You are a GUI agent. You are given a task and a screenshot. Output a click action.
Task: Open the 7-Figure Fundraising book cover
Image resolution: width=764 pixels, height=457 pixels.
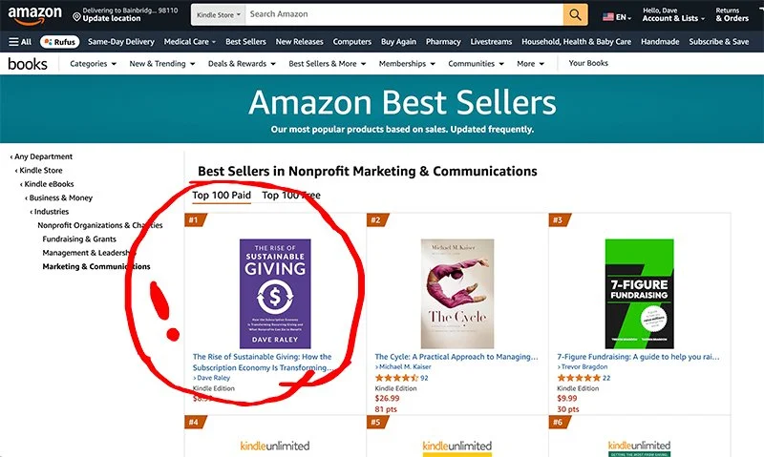[639, 294]
